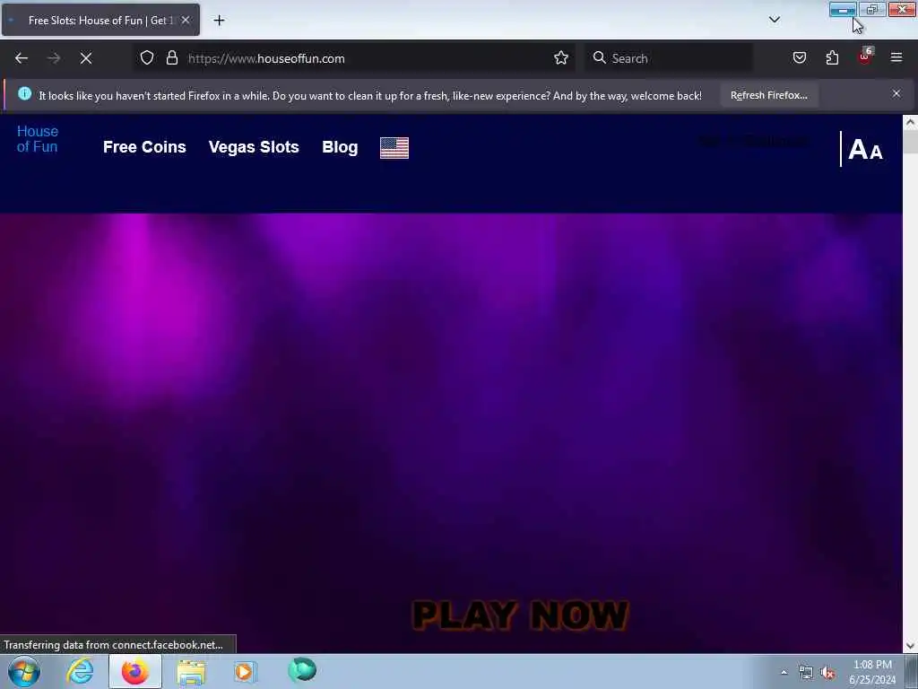918x689 pixels.
Task: Launch Internet Explorer from taskbar
Action: (81, 671)
